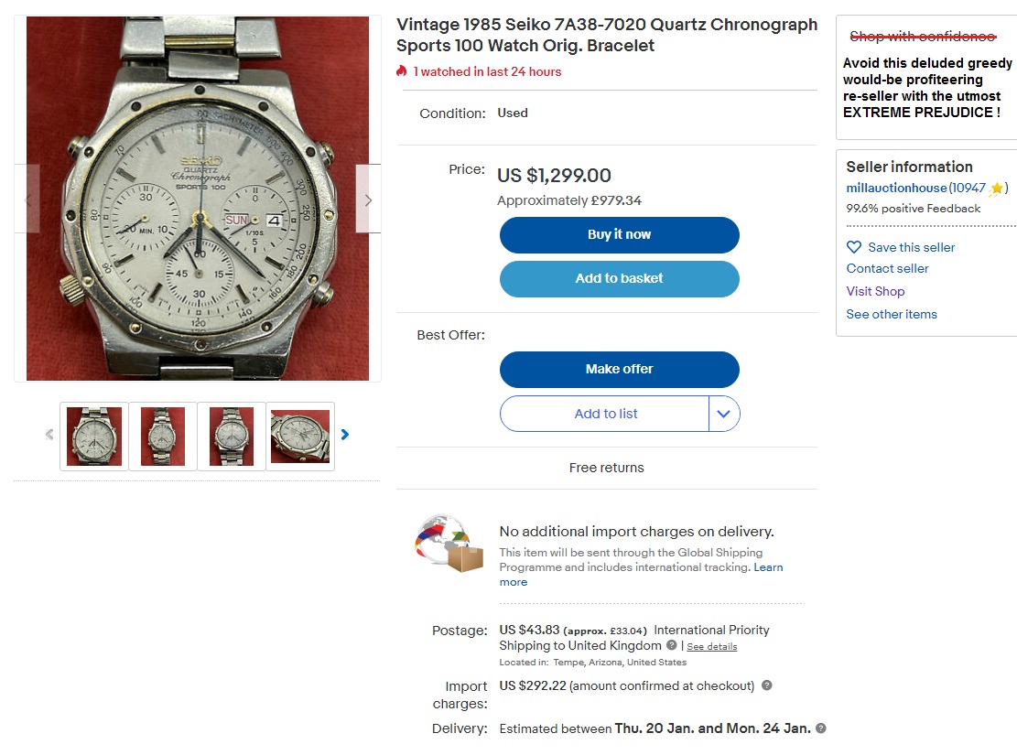Click the flame icon next to '1 watched'

click(x=400, y=70)
